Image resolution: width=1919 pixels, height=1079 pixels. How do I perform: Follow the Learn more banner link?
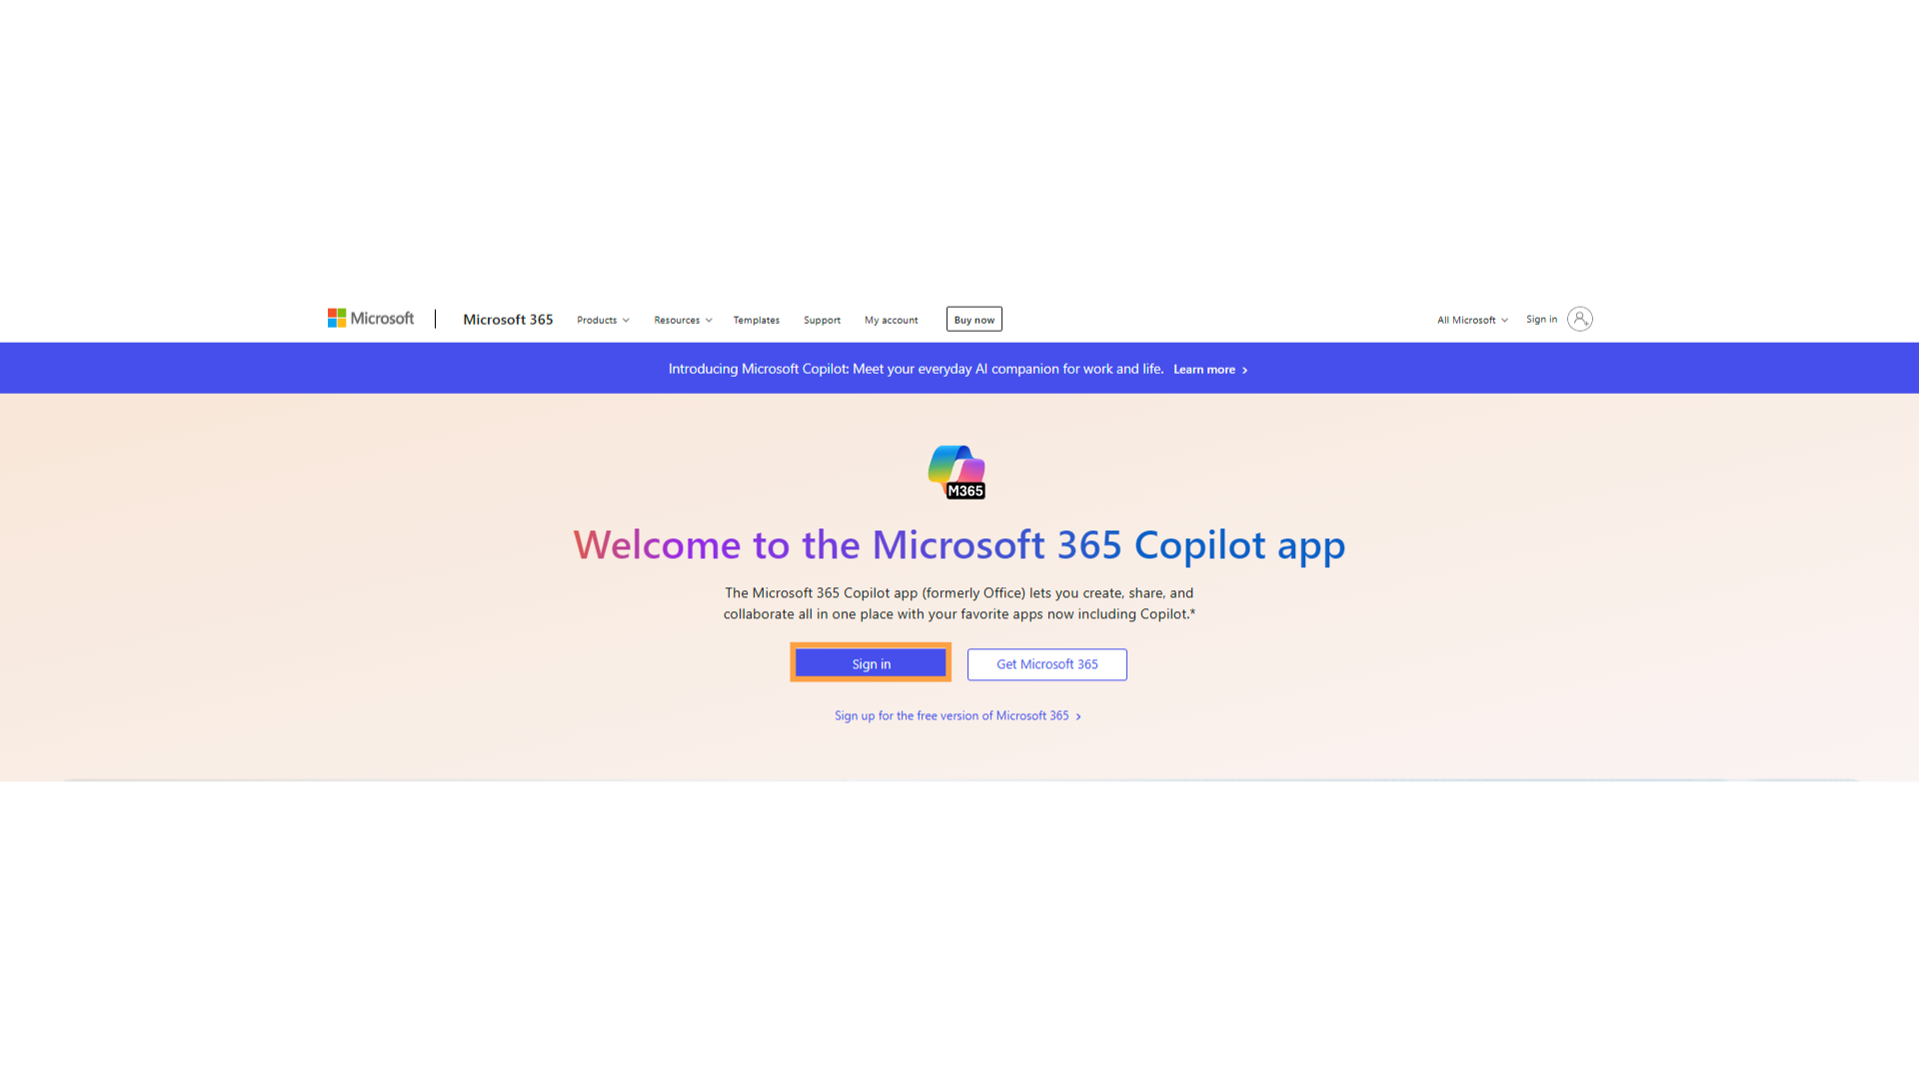pyautogui.click(x=1204, y=370)
